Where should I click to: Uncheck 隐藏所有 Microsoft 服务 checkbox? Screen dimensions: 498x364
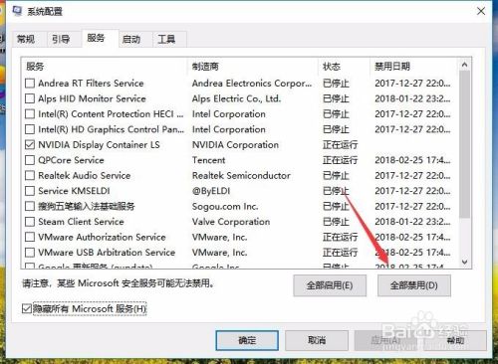click(x=27, y=308)
